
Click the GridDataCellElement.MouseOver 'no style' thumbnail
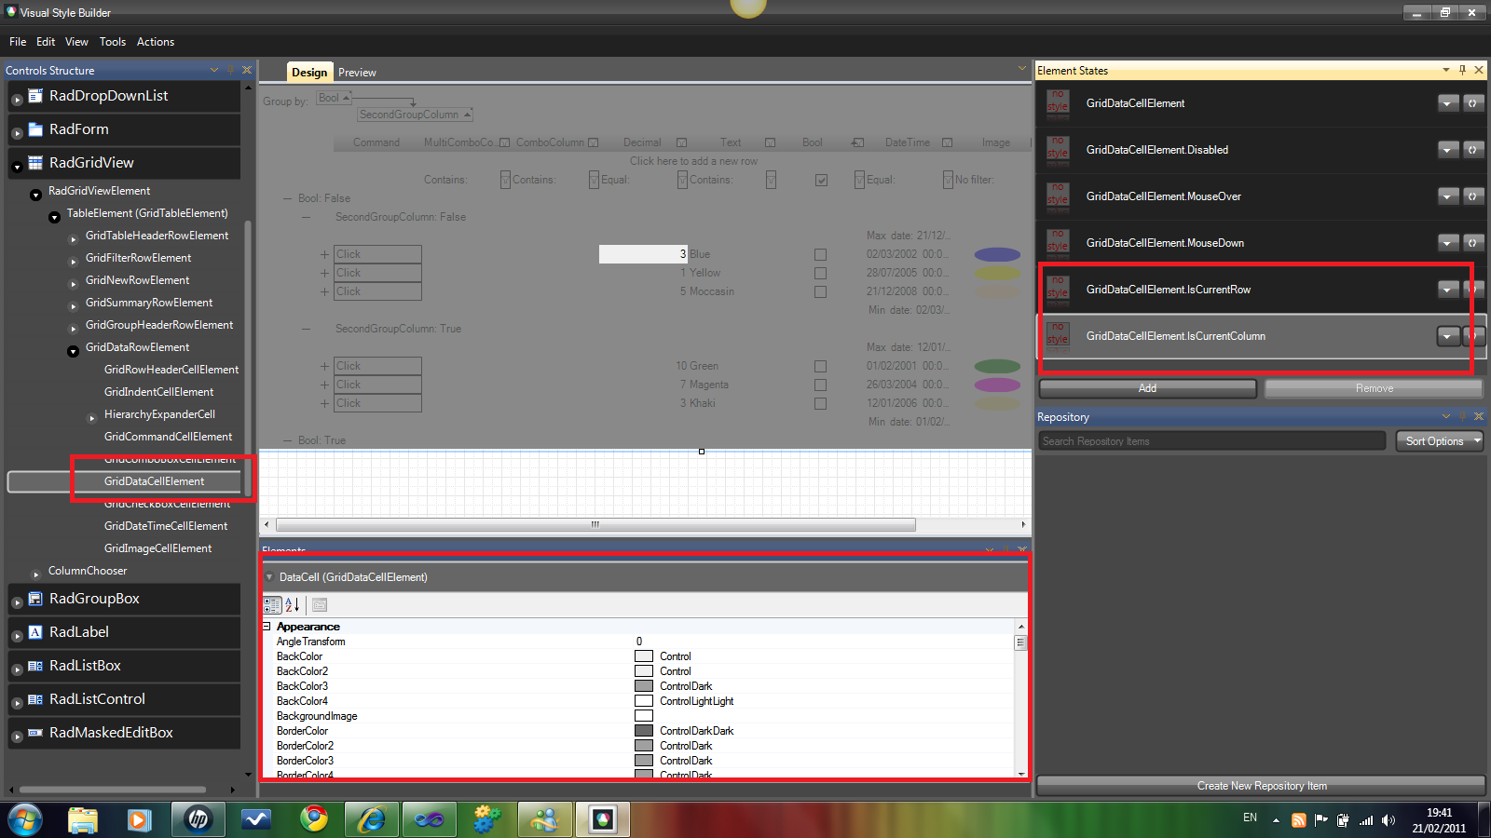click(1058, 196)
